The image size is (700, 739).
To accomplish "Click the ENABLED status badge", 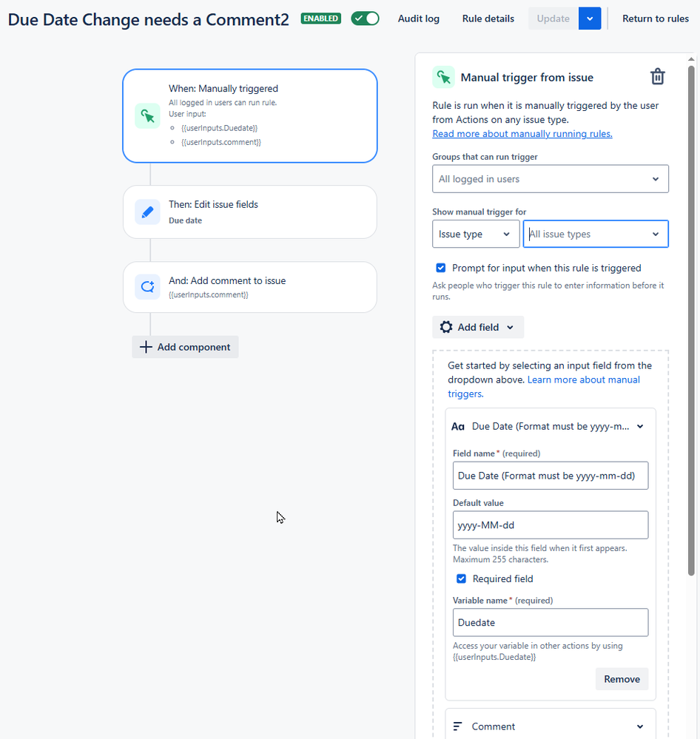I will point(321,18).
